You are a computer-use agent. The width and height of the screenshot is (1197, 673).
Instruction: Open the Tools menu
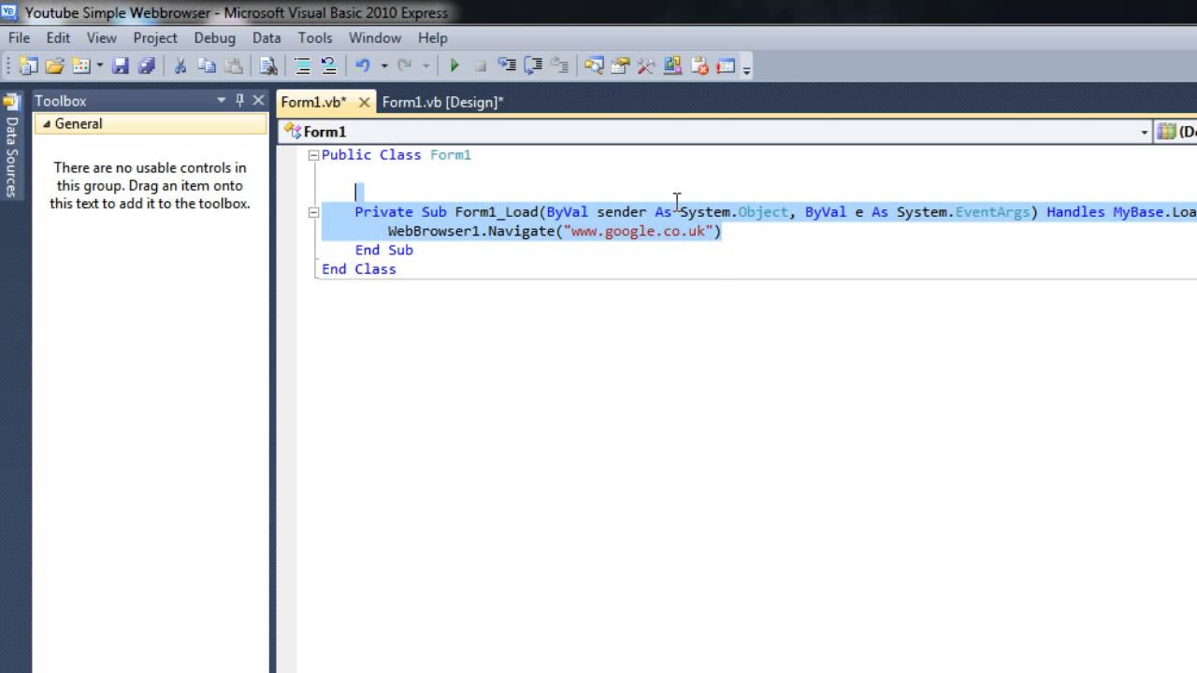tap(315, 37)
